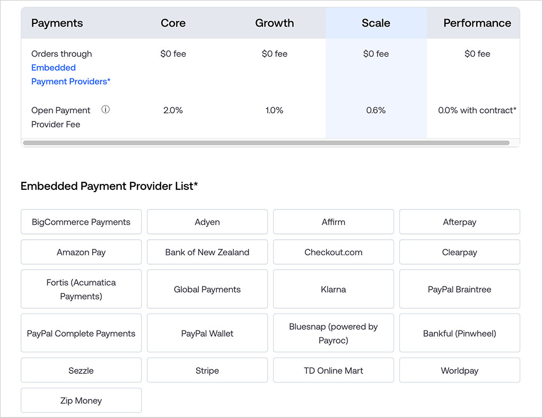Click the Adyen provider box
The image size is (543, 418).
[x=207, y=222]
